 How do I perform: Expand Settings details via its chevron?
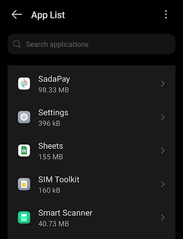click(163, 117)
